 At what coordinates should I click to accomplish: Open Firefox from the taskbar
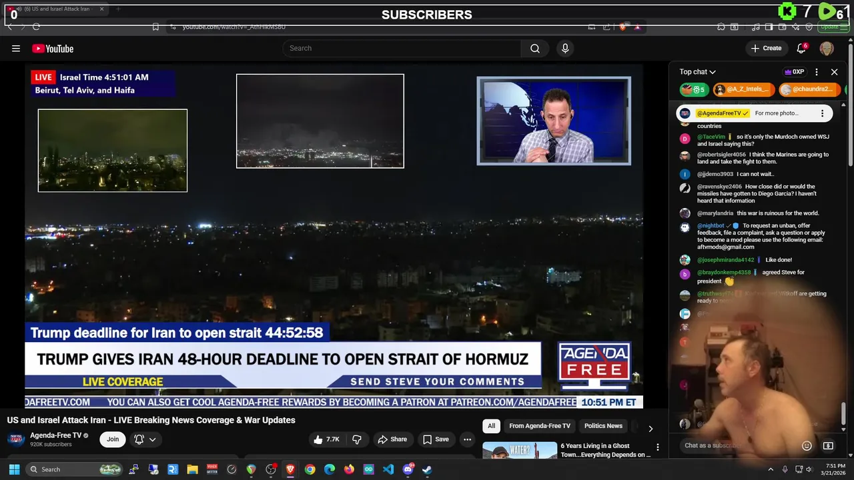click(349, 469)
